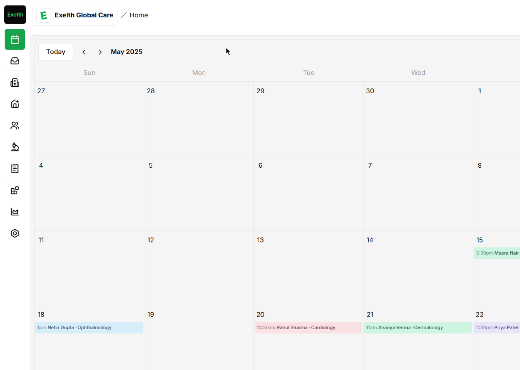Click the Today button
Viewport: 520px width, 370px height.
[55, 52]
